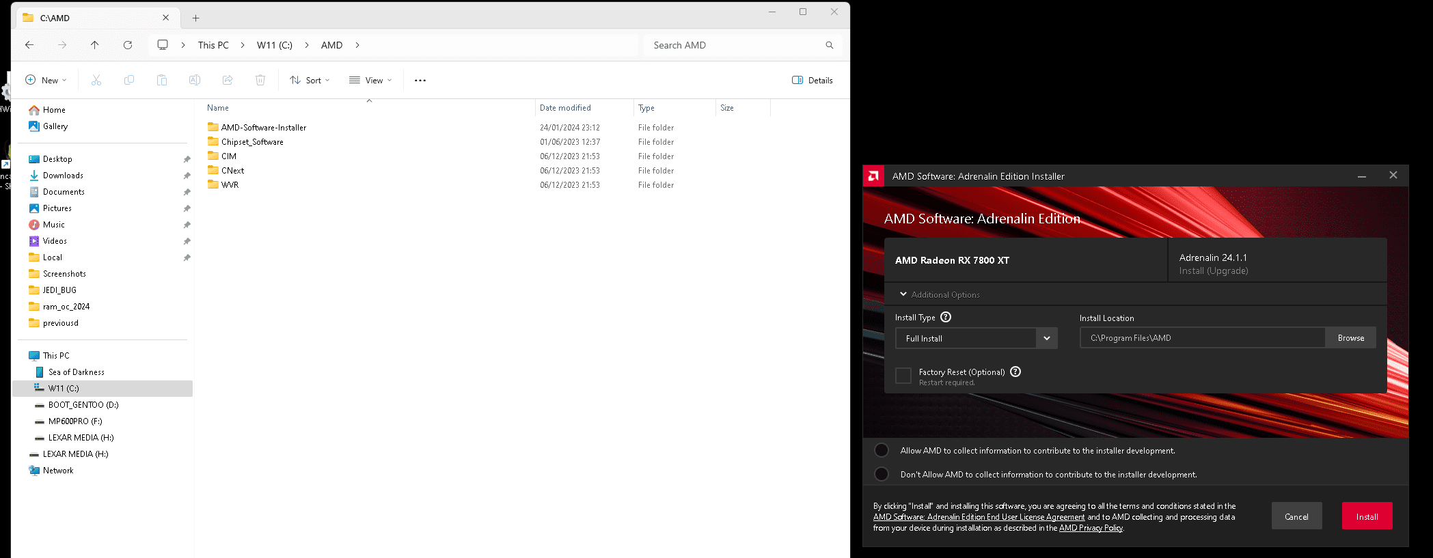Viewport: 1433px width, 558px height.
Task: Click the Delete trash icon
Action: point(260,80)
